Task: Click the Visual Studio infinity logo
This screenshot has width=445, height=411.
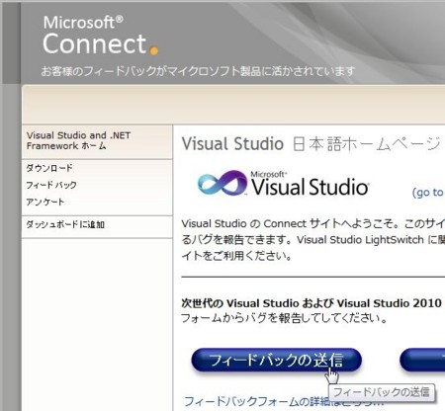Action: point(222,183)
